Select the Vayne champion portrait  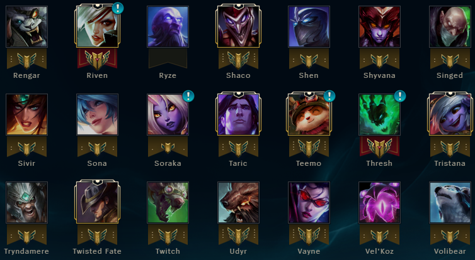point(309,202)
